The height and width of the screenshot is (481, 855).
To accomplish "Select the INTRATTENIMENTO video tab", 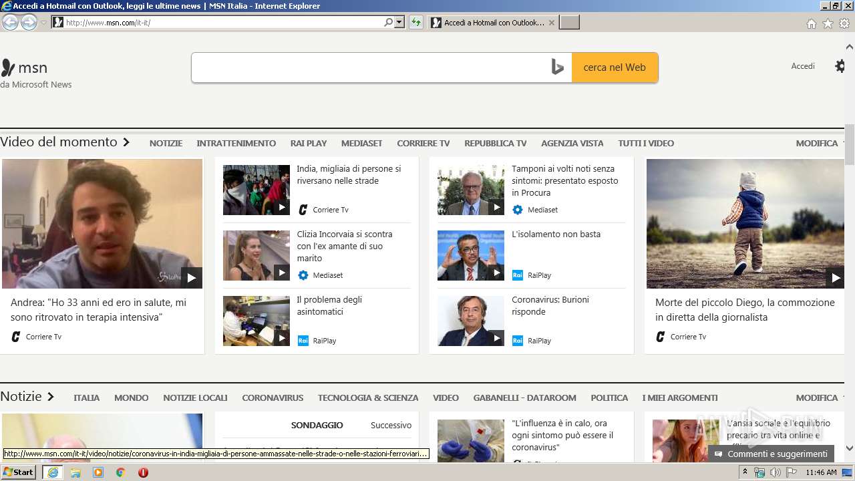I will pos(236,143).
